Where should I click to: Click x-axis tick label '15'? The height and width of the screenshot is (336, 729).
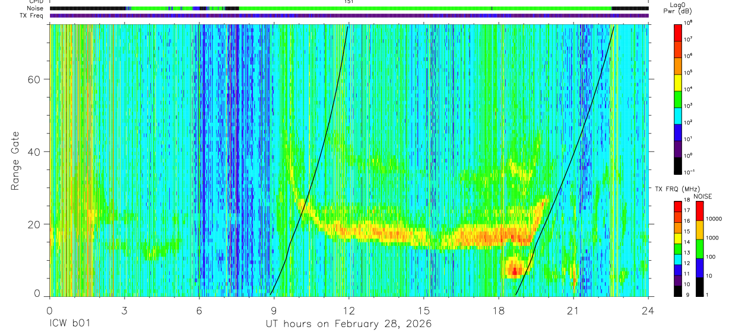(x=424, y=310)
